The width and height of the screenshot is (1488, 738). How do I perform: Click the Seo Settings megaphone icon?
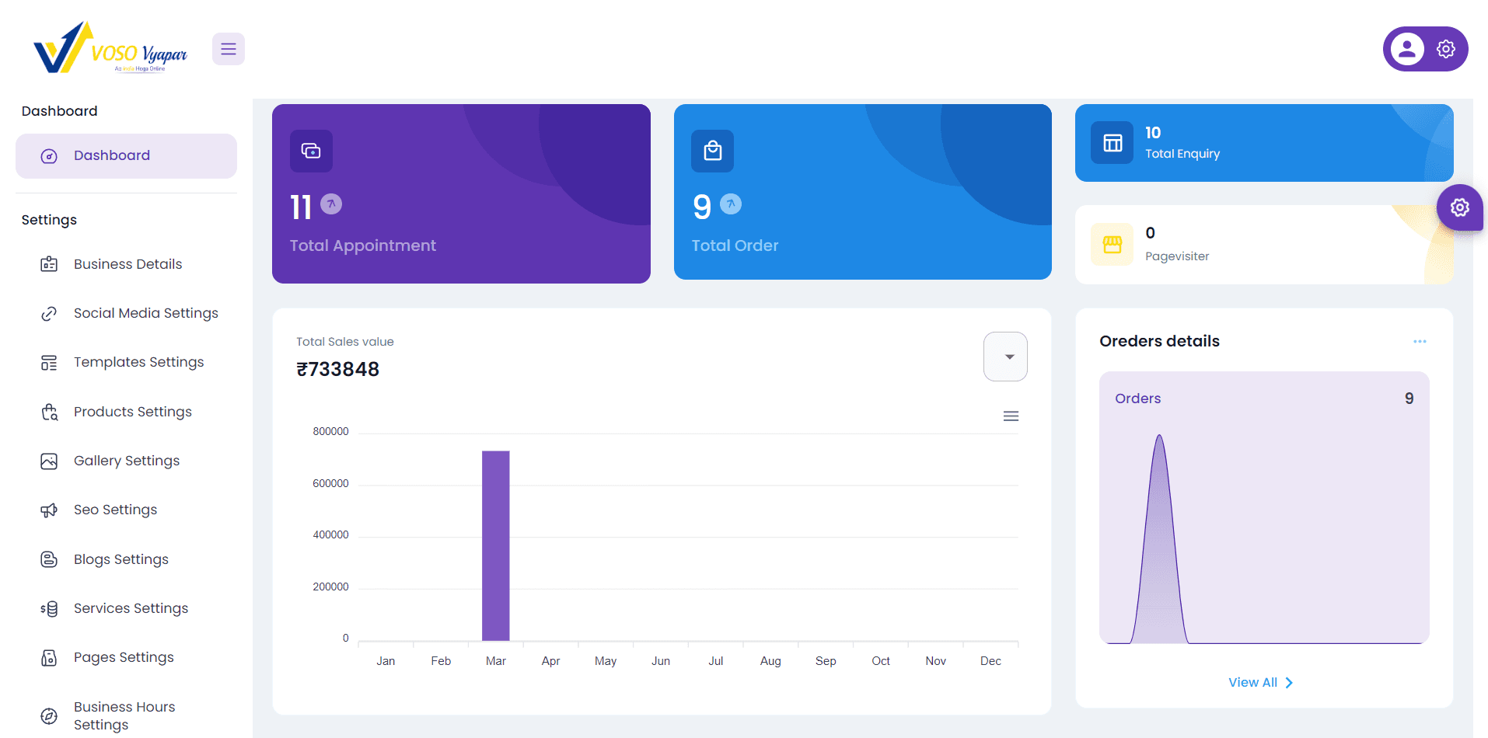49,510
